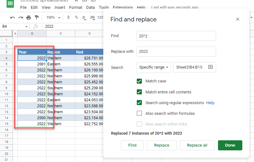The height and width of the screenshot is (162, 254).
Task: Select the paint format tool
Action: tap(37, 18)
